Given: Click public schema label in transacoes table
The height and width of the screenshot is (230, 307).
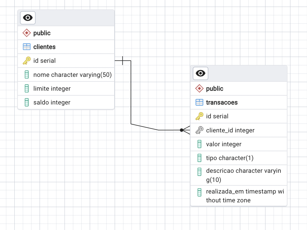Looking at the screenshot, I should click(214, 88).
